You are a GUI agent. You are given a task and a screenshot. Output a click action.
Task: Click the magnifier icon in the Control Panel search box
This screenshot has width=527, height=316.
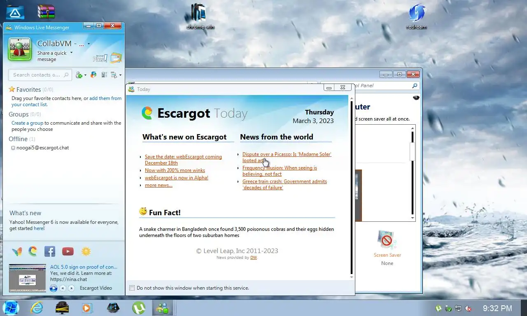415,86
